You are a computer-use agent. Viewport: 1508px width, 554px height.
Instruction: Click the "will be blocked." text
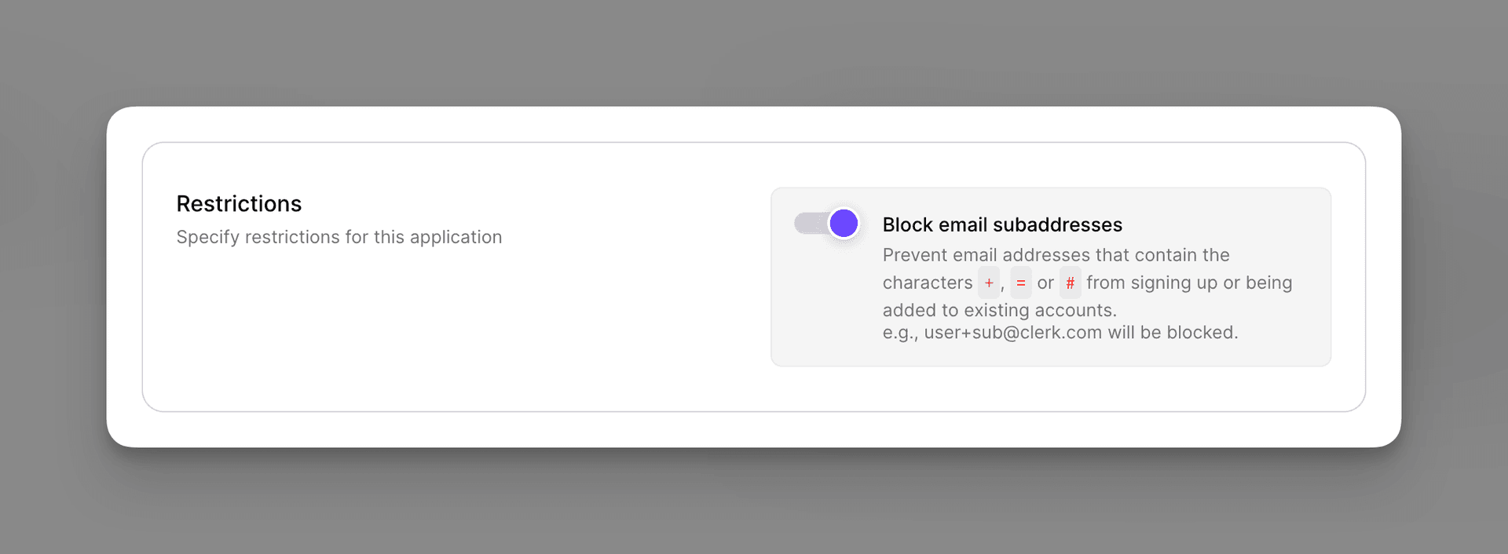(1173, 333)
